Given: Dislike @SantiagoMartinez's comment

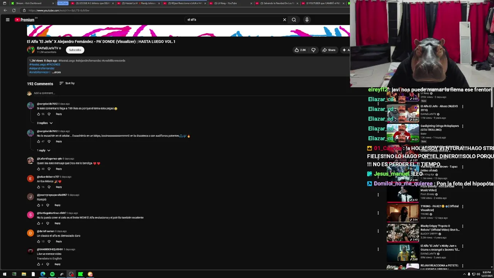Looking at the screenshot, I should (x=47, y=224).
